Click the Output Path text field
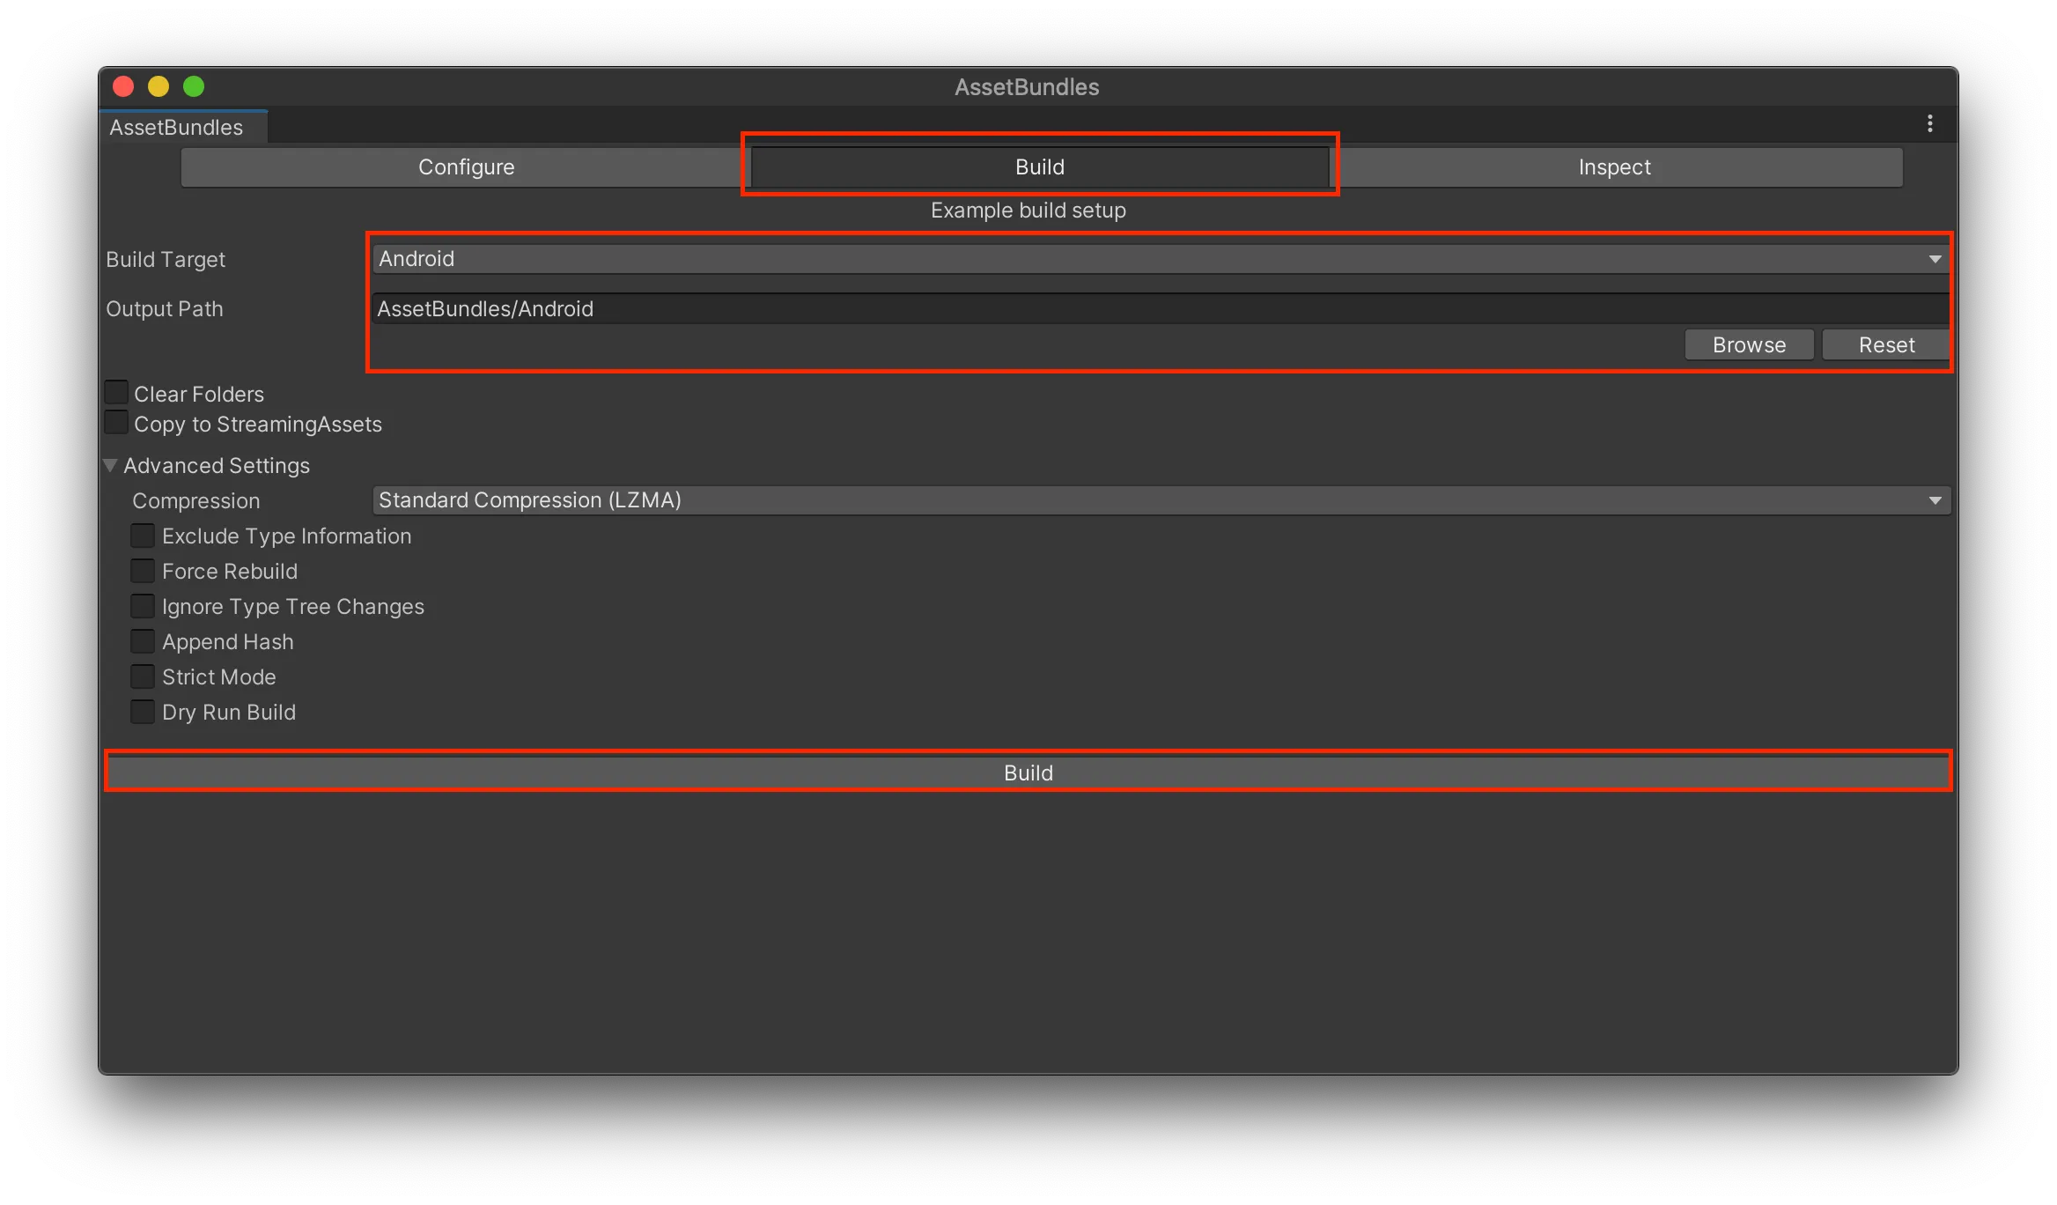The image size is (2057, 1205). 1145,308
